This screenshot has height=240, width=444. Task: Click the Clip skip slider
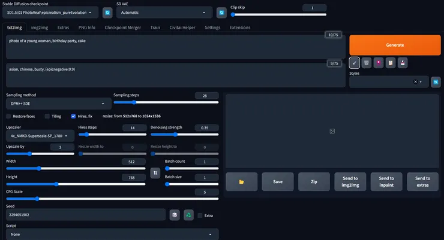(278, 15)
